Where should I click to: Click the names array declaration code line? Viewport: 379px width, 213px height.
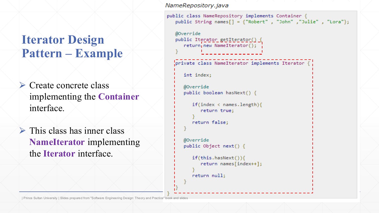(x=262, y=22)
